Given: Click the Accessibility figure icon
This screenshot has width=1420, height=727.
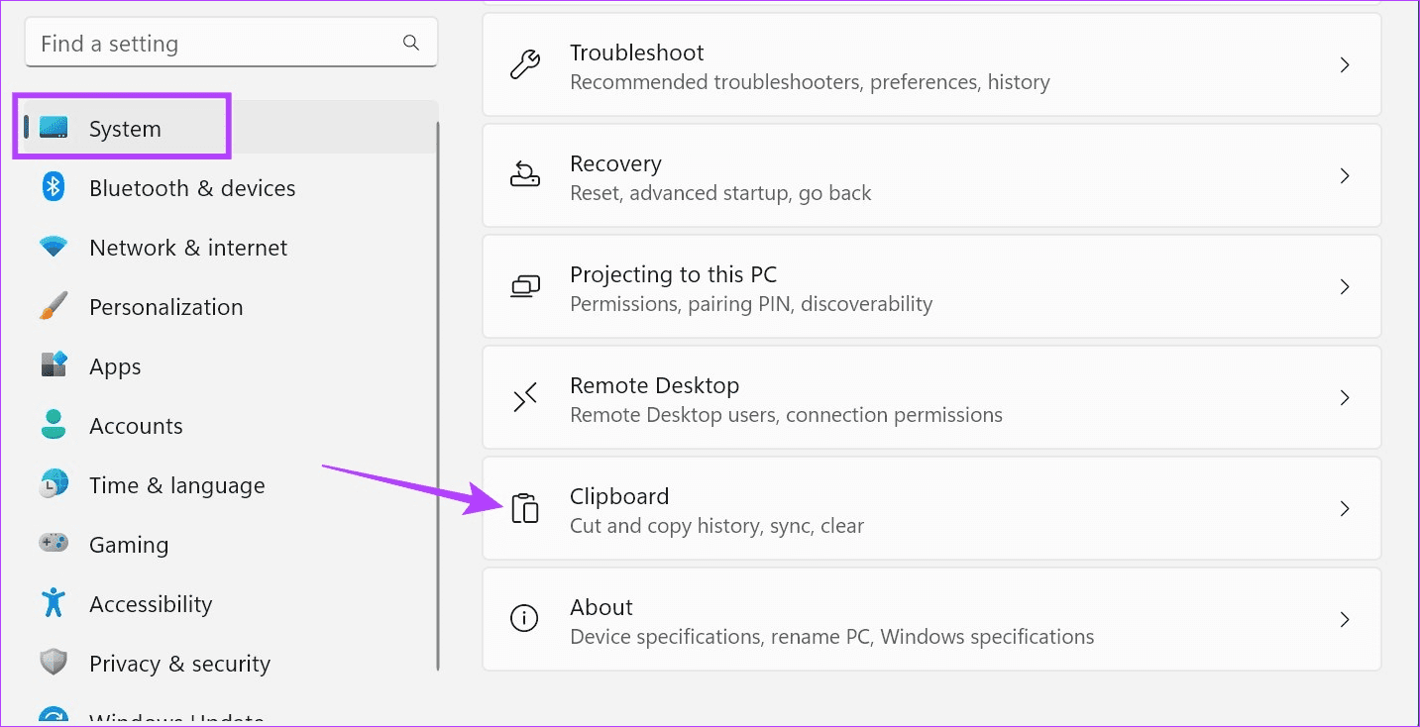Looking at the screenshot, I should click(54, 602).
